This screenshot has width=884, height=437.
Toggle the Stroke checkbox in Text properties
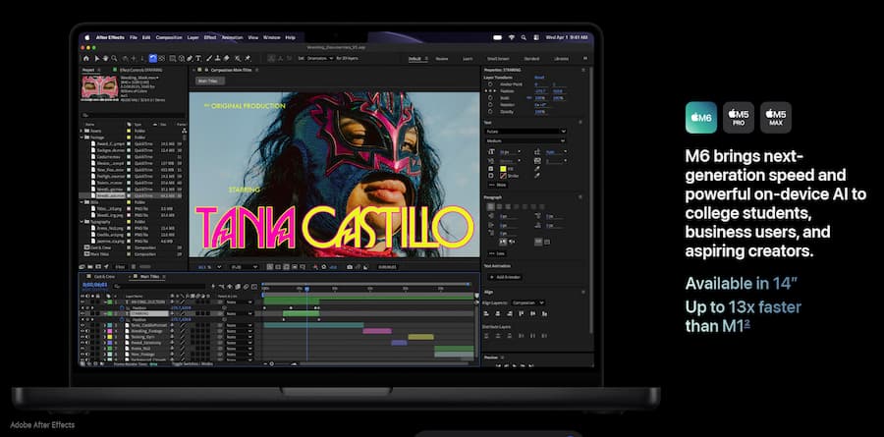tap(490, 176)
